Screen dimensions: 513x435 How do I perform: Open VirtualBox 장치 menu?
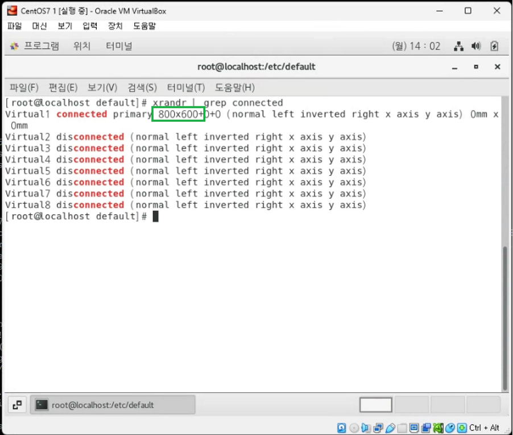tap(115, 26)
